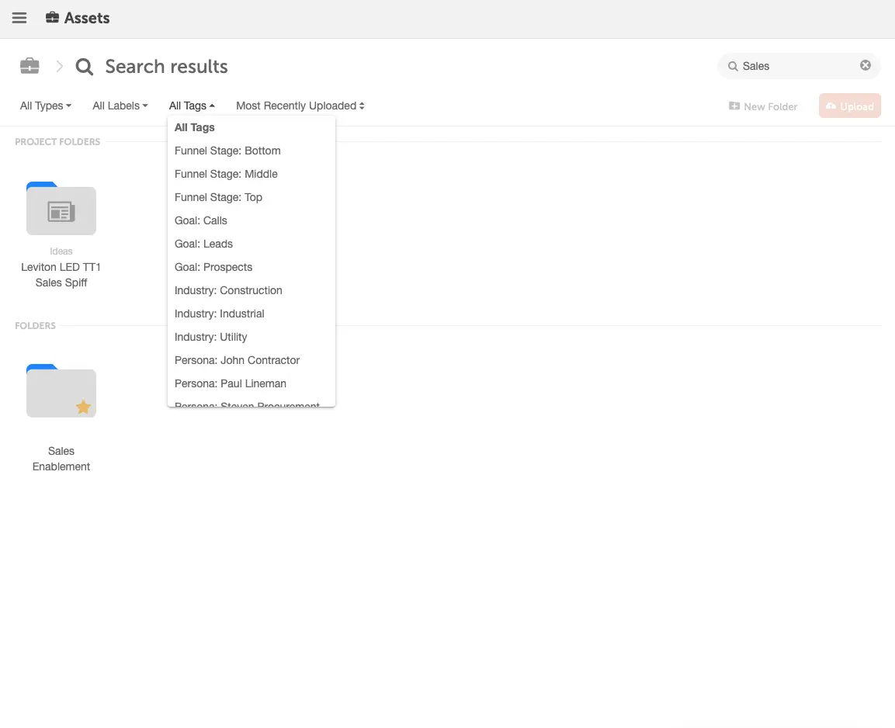Pick Persona: Paul Lineman tag
Image resolution: width=895 pixels, height=728 pixels.
coord(252,384)
